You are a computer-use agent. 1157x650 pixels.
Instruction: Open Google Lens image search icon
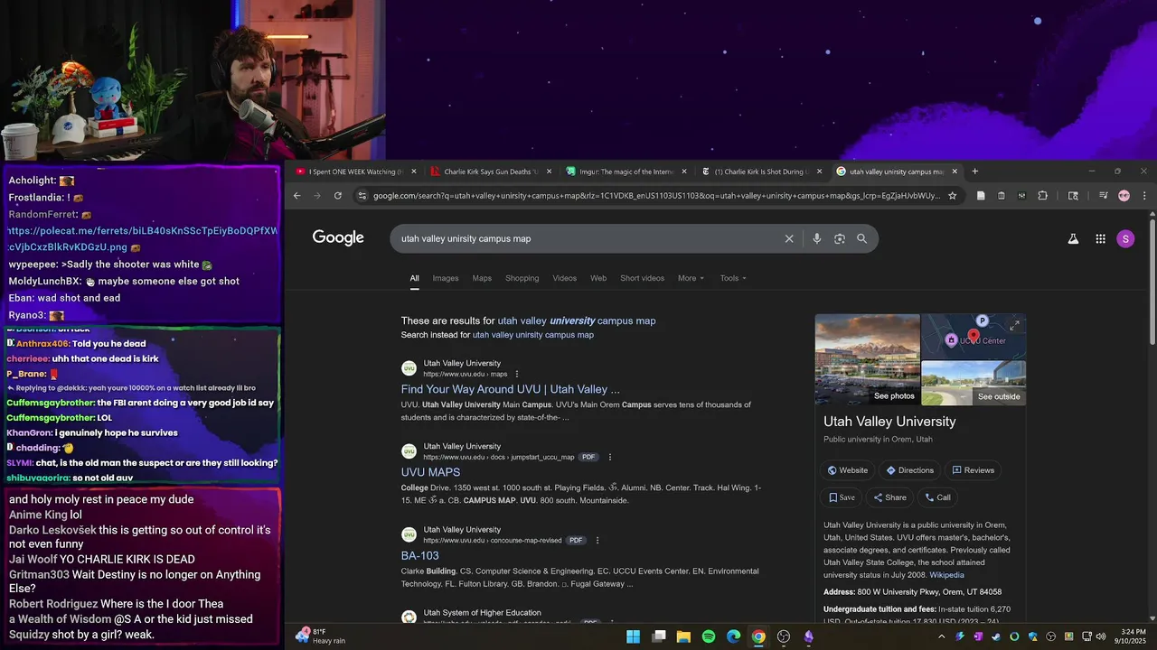click(840, 238)
